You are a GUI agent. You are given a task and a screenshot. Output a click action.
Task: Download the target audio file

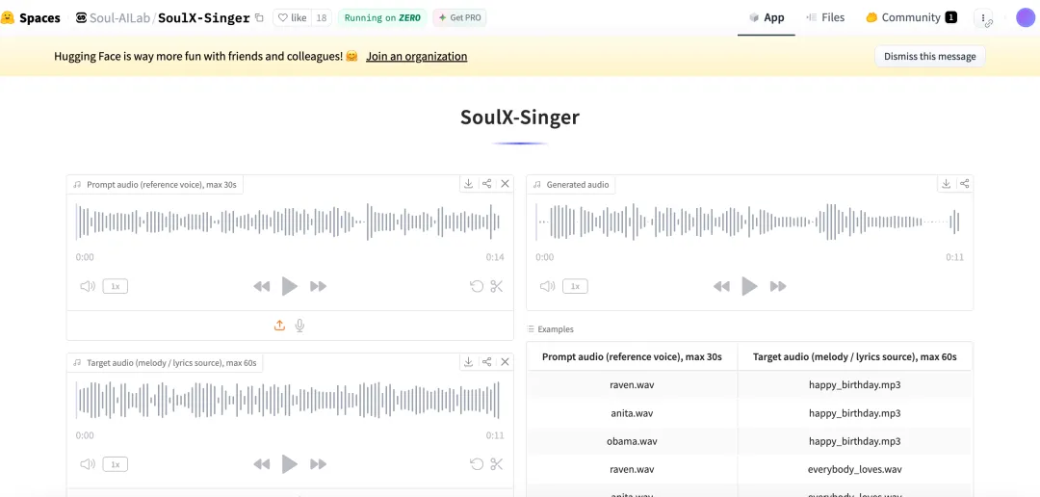[468, 361]
